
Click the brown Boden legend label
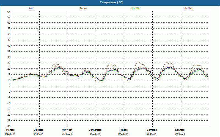(83, 8)
